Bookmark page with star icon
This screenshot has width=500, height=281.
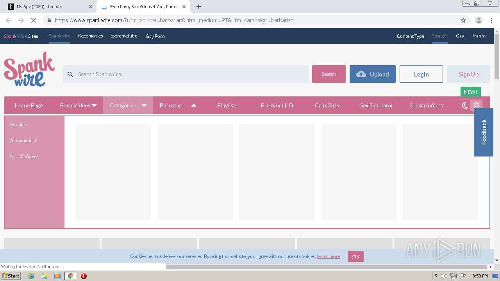[x=463, y=20]
